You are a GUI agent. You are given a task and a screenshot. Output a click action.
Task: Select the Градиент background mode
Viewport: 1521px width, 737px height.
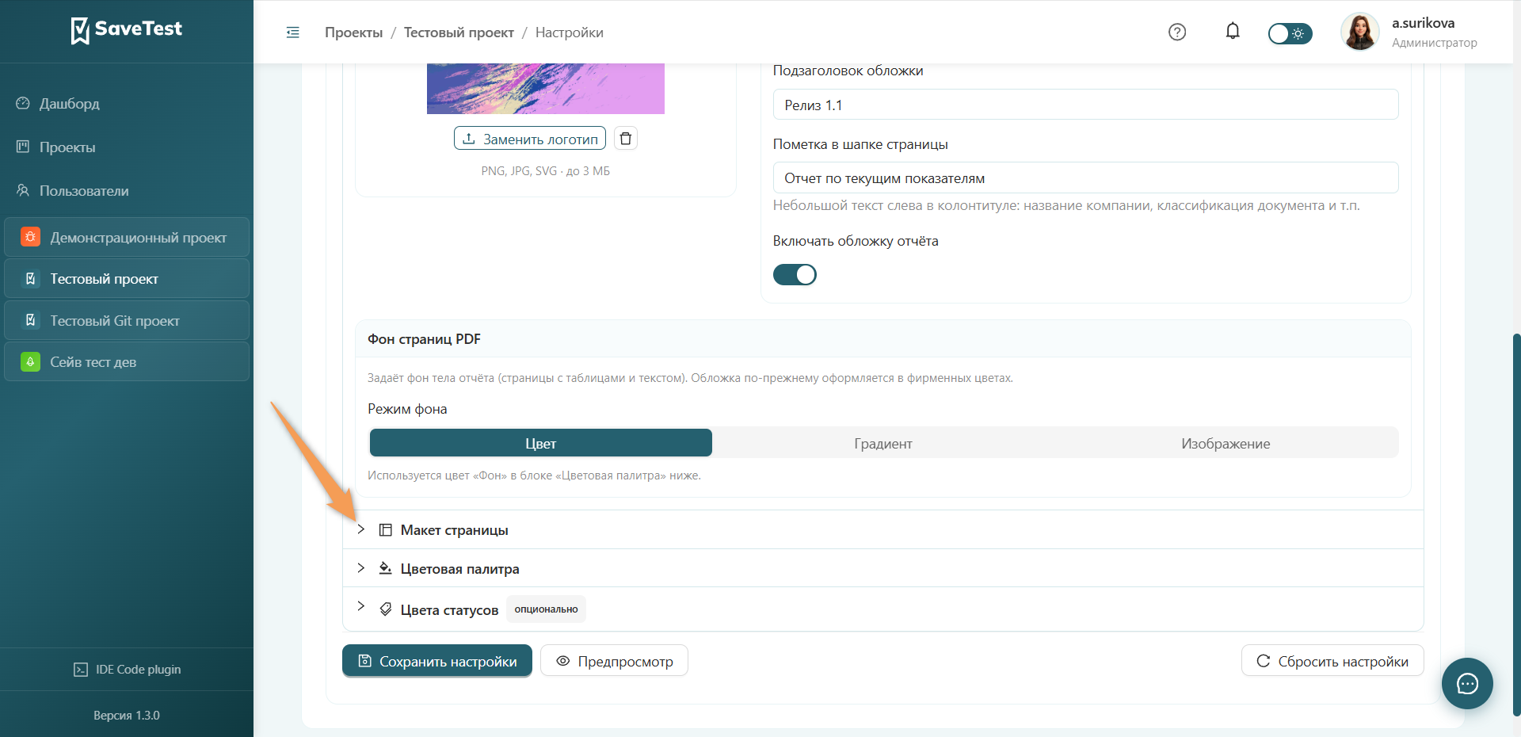click(883, 443)
